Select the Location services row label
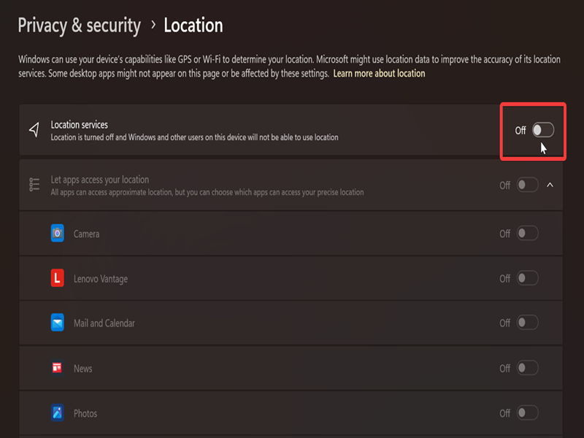The height and width of the screenshot is (438, 584). 80,124
